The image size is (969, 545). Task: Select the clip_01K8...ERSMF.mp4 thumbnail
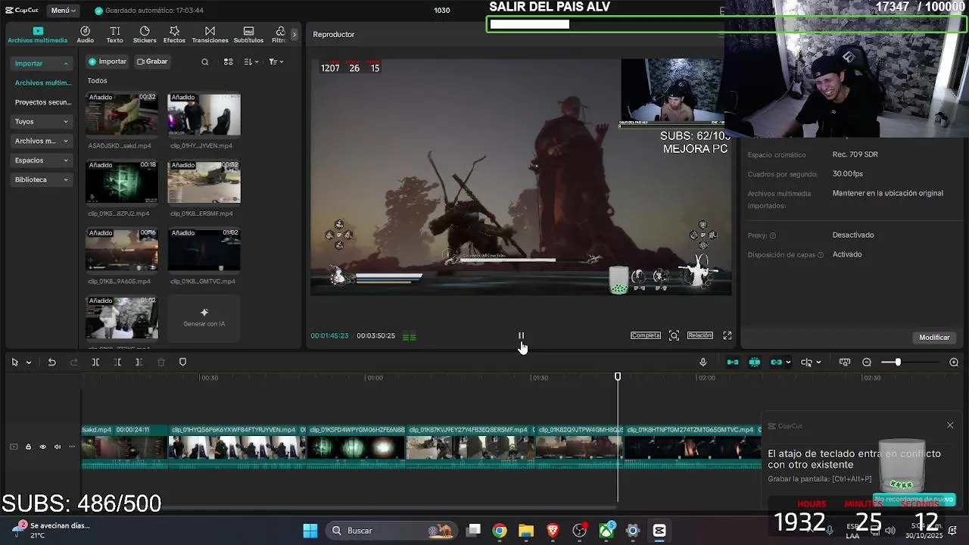pos(204,182)
